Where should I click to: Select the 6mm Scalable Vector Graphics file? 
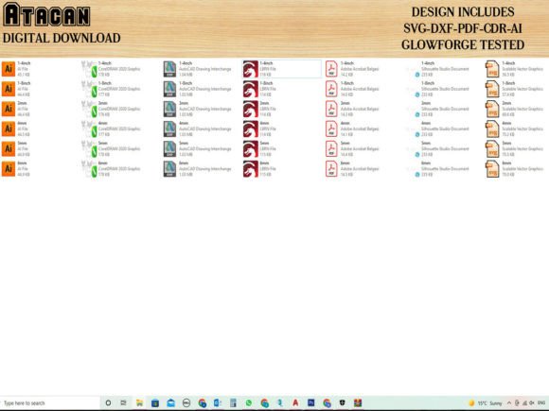tap(514, 168)
